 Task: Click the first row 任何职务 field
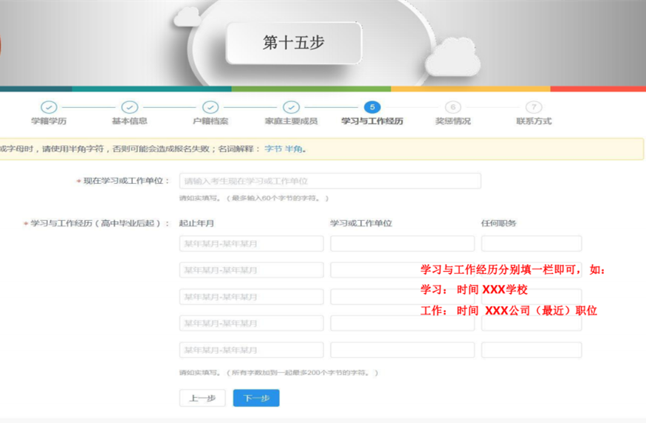[531, 244]
